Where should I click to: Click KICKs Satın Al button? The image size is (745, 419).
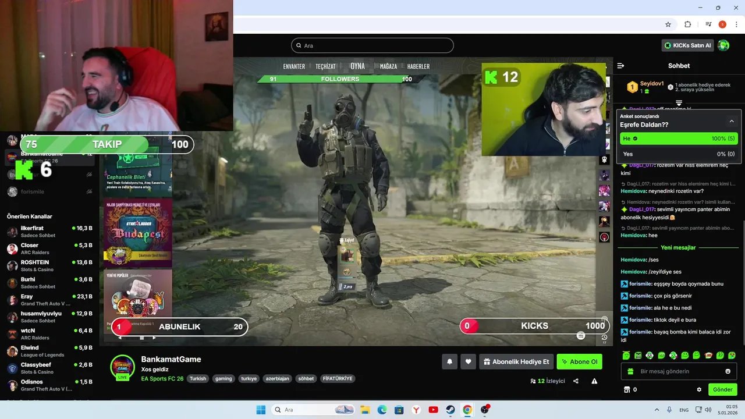point(688,45)
